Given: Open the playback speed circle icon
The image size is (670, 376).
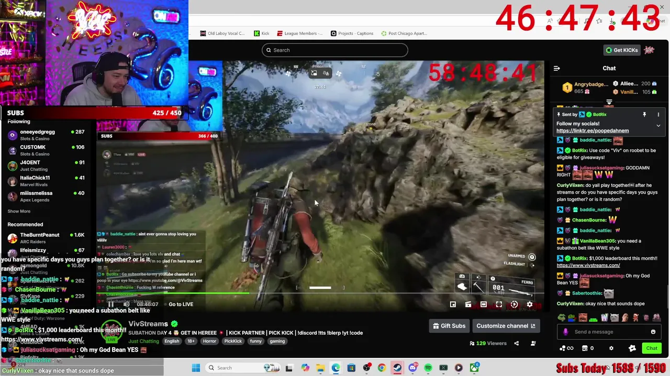Looking at the screenshot, I should [514, 304].
